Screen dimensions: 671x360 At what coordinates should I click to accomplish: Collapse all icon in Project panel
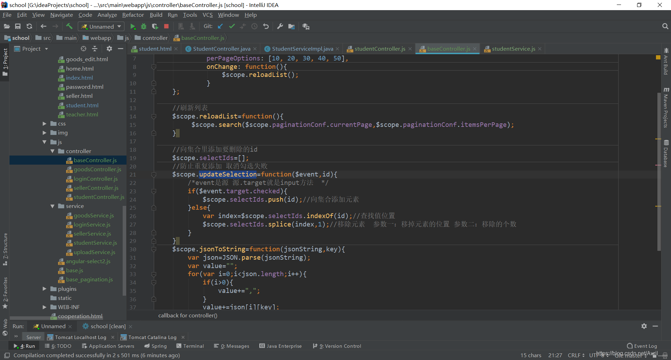point(95,49)
